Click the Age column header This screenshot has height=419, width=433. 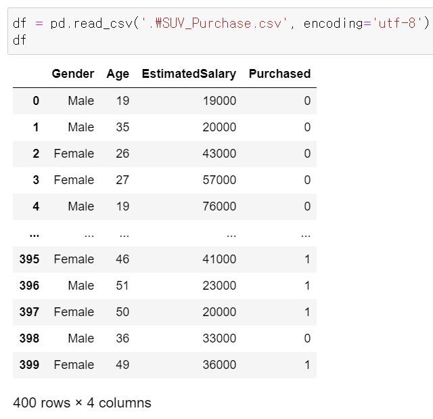click(118, 74)
